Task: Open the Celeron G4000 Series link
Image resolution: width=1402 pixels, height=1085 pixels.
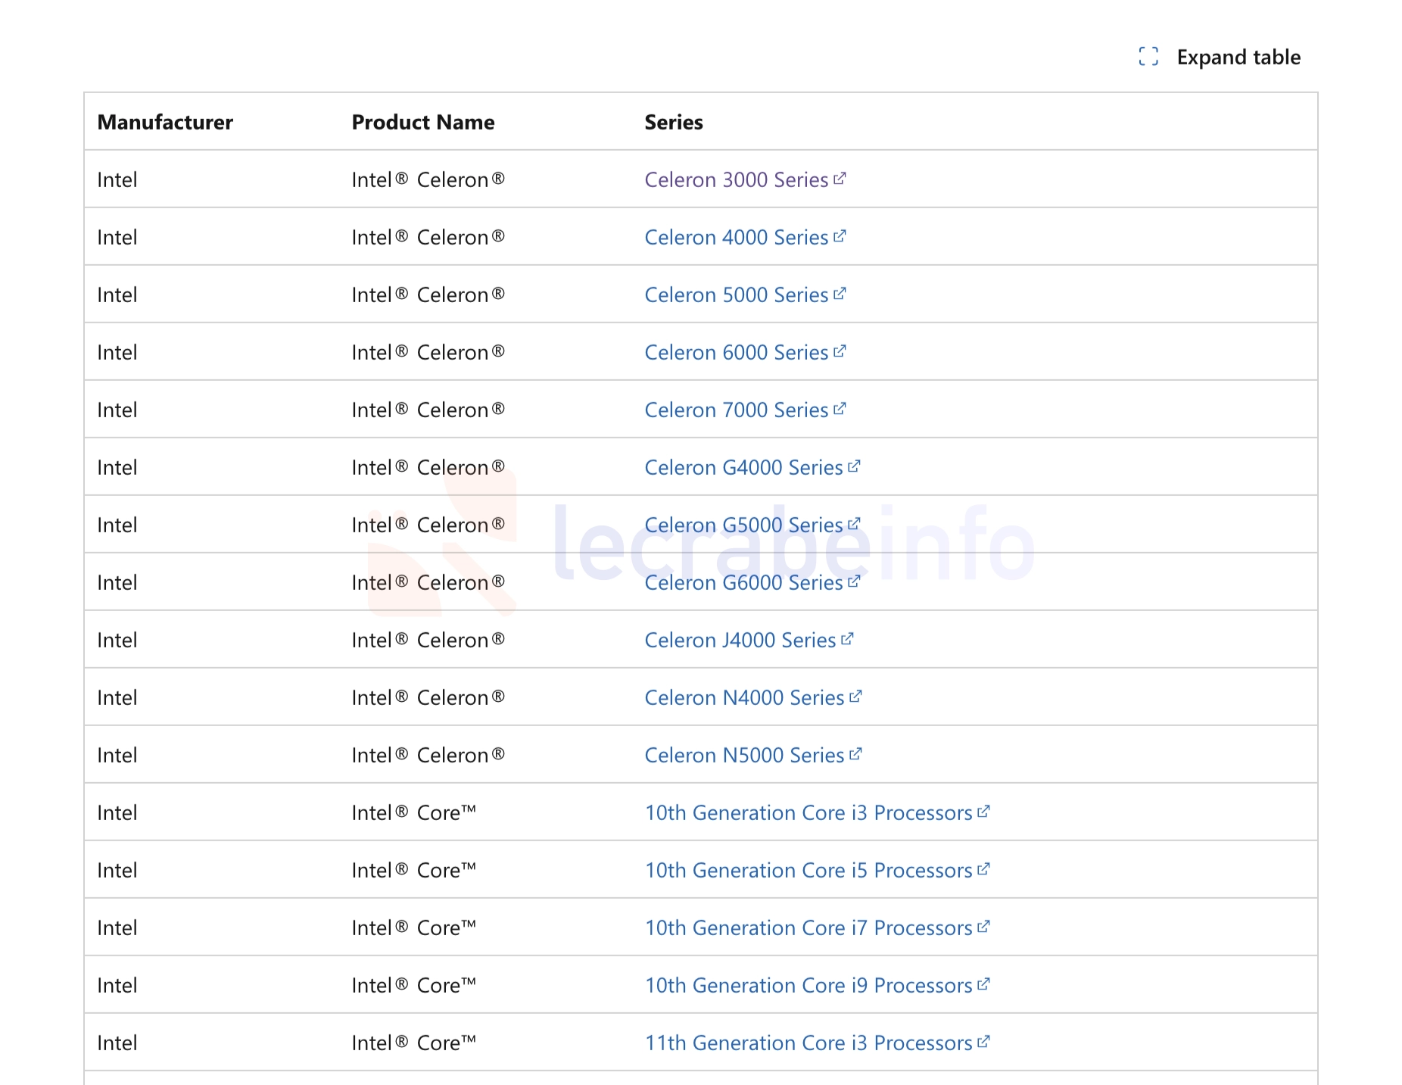Action: pos(743,468)
